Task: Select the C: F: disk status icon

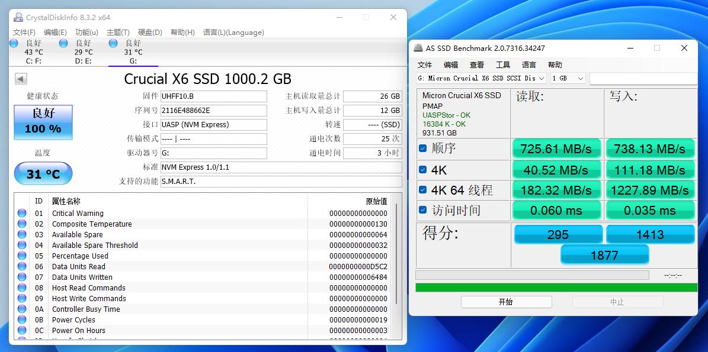Action: pyautogui.click(x=14, y=43)
